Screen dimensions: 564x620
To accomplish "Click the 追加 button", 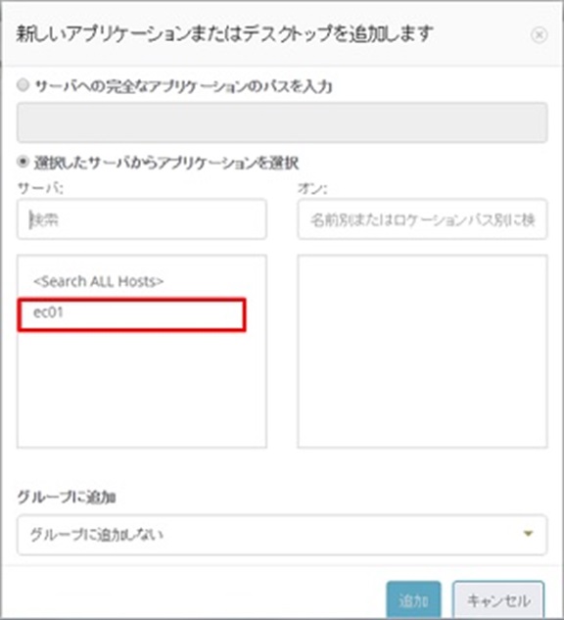I will (413, 601).
